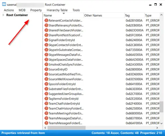The height and width of the screenshot is (136, 165).
Task: Click the down arrow of vertical scrollbar
Action: pyautogui.click(x=161, y=123)
